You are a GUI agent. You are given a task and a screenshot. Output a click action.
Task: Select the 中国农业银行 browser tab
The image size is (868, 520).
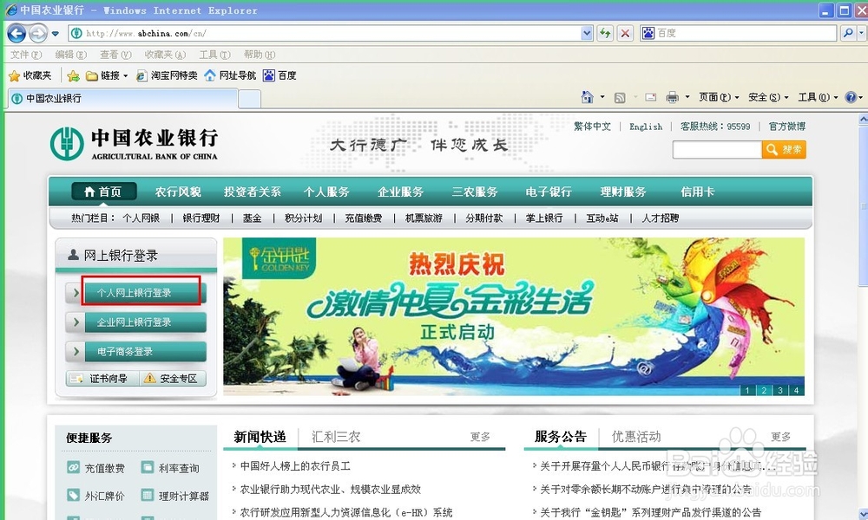123,98
